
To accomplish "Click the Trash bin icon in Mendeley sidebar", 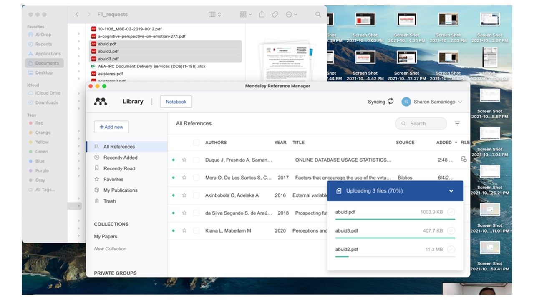I will (97, 201).
